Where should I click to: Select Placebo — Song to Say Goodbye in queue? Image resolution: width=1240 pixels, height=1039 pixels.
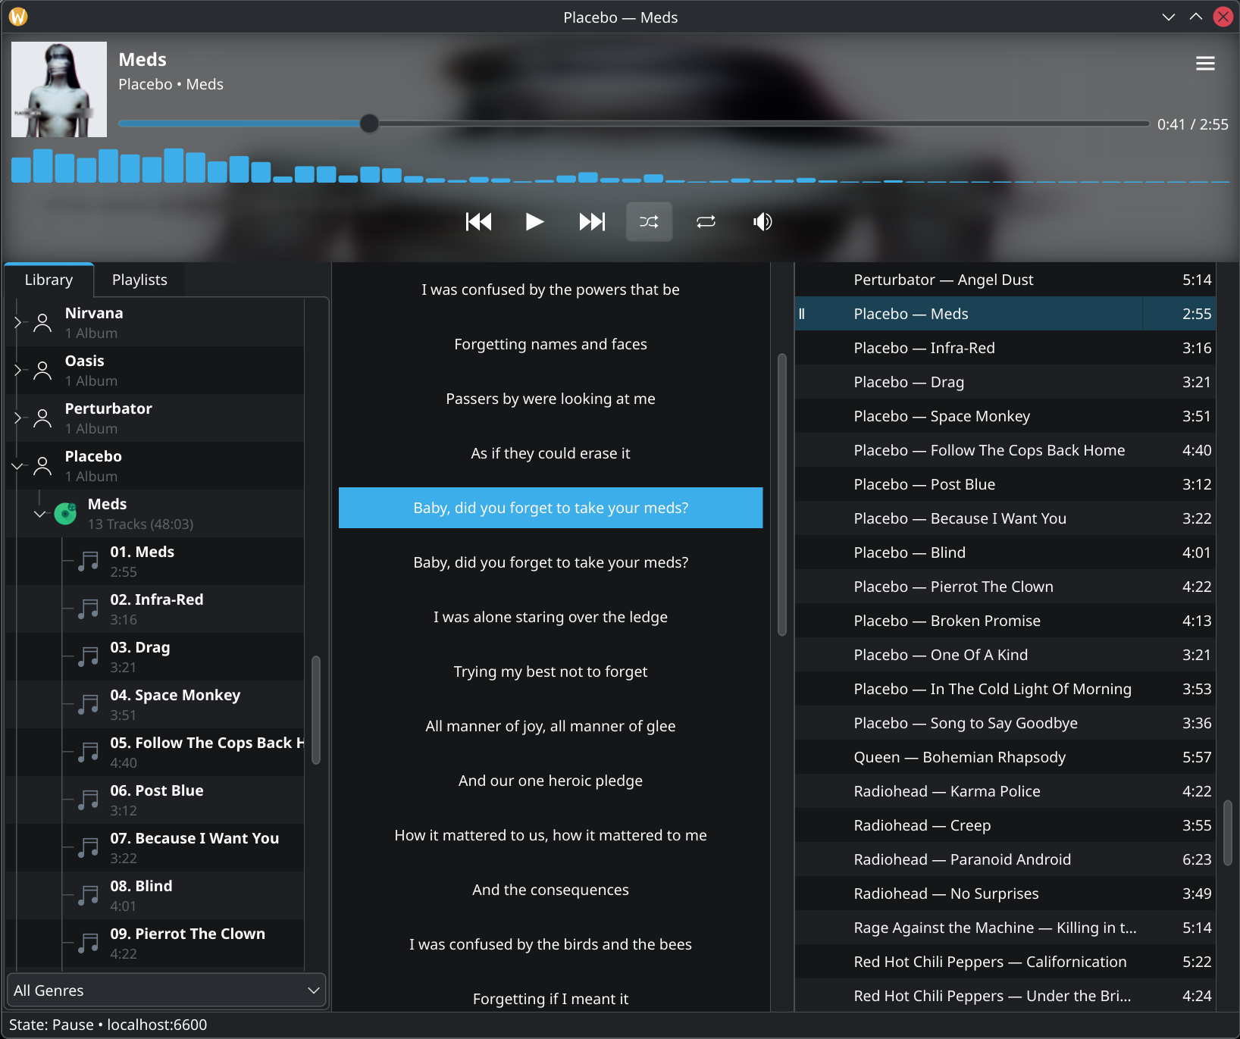pos(1006,723)
